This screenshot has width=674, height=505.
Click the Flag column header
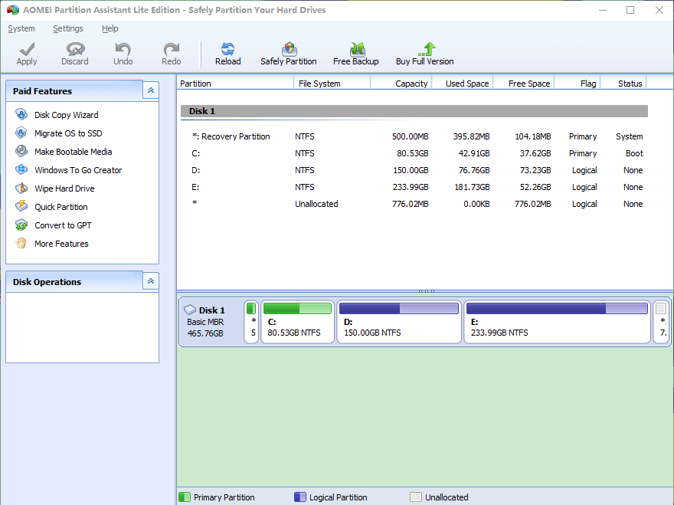pos(577,84)
